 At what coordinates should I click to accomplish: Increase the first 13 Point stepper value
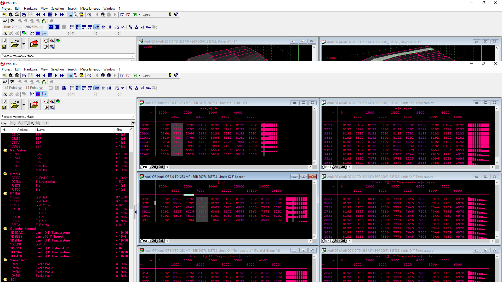pos(20,87)
